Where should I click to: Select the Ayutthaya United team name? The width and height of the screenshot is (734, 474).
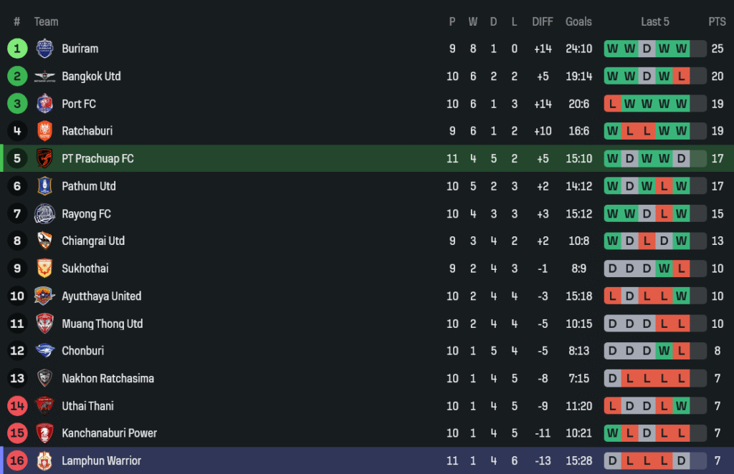(101, 296)
